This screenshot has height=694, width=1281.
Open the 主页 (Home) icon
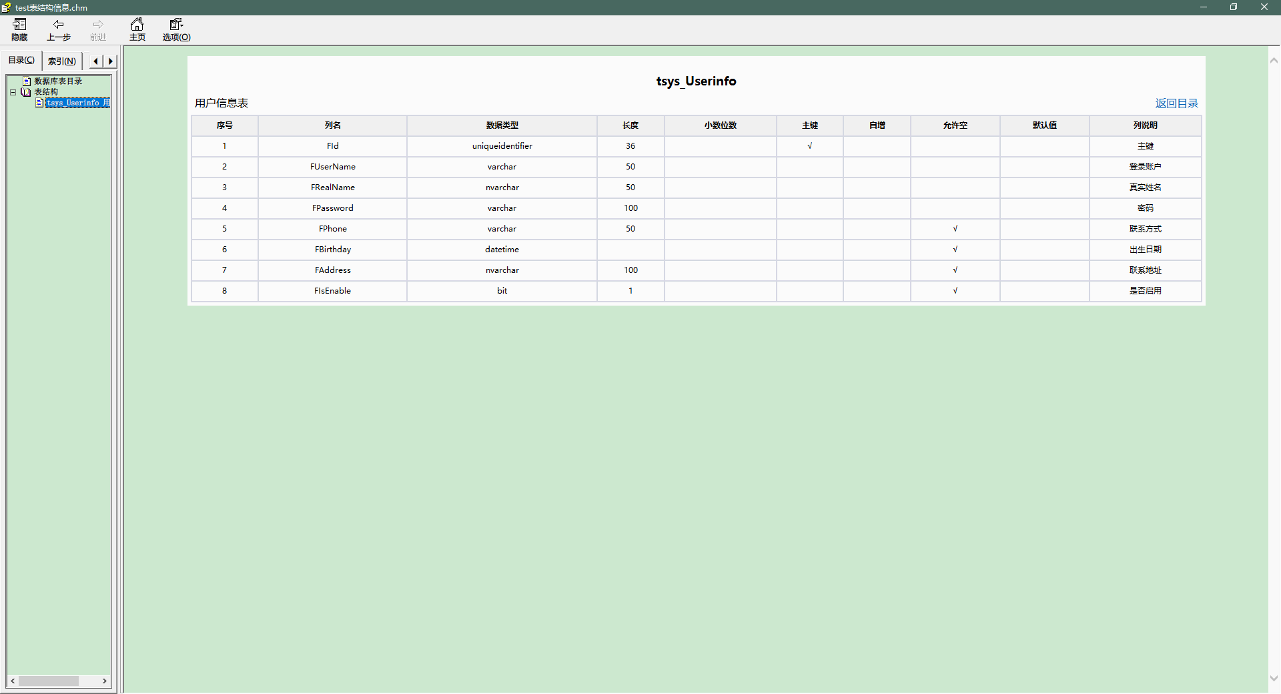pyautogui.click(x=137, y=24)
